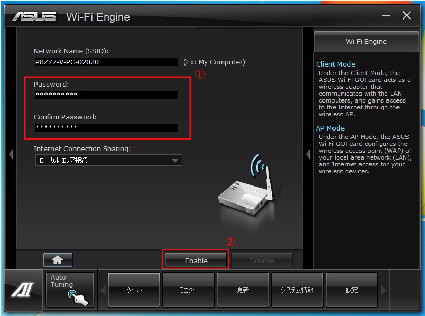
Task: Click the Wi-Fi Engine help panel header
Action: pos(366,42)
